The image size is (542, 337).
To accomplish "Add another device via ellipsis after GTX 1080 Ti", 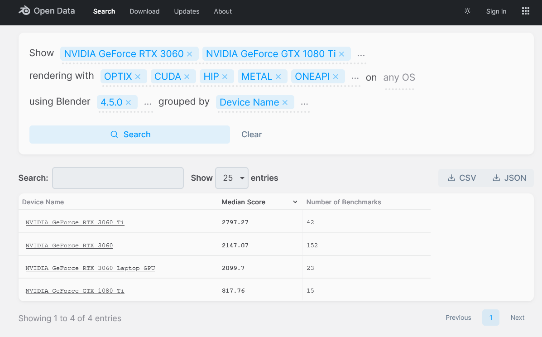I will click(x=361, y=55).
